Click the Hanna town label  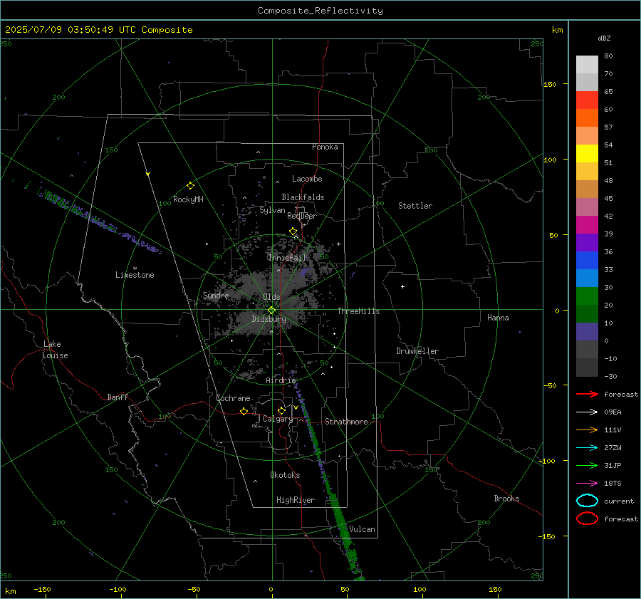point(498,318)
